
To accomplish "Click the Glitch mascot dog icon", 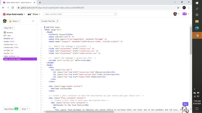I will click(x=185, y=110).
